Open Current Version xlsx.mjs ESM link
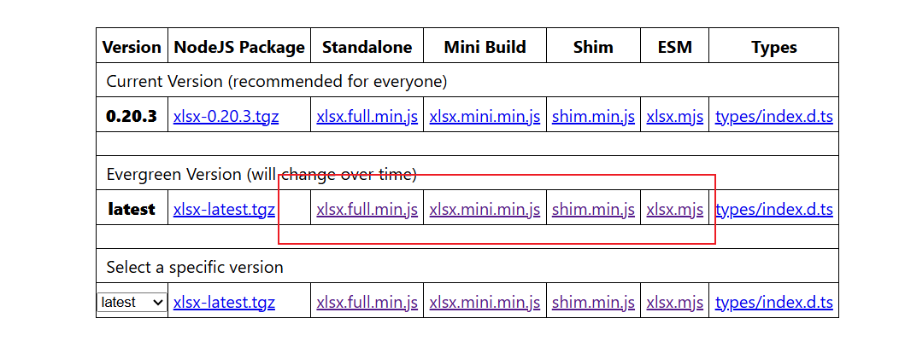 pyautogui.click(x=675, y=117)
